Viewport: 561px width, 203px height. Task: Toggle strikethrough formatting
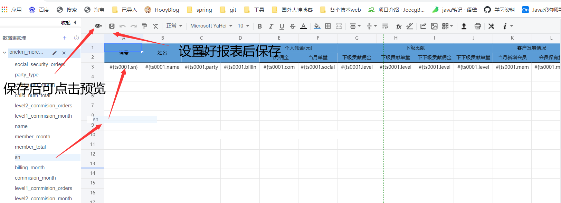[x=293, y=26]
